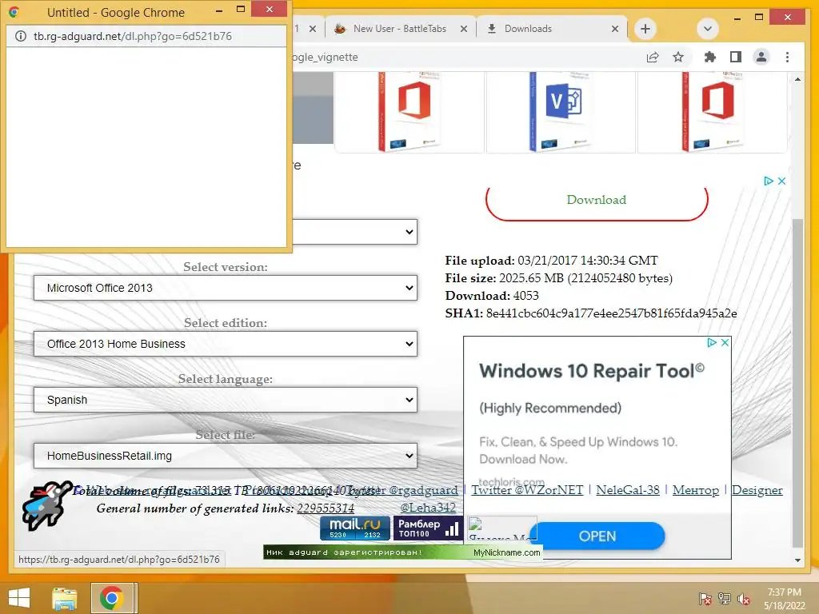Open Twitter @WZorNET link
This screenshot has width=819, height=614.
pyautogui.click(x=527, y=490)
